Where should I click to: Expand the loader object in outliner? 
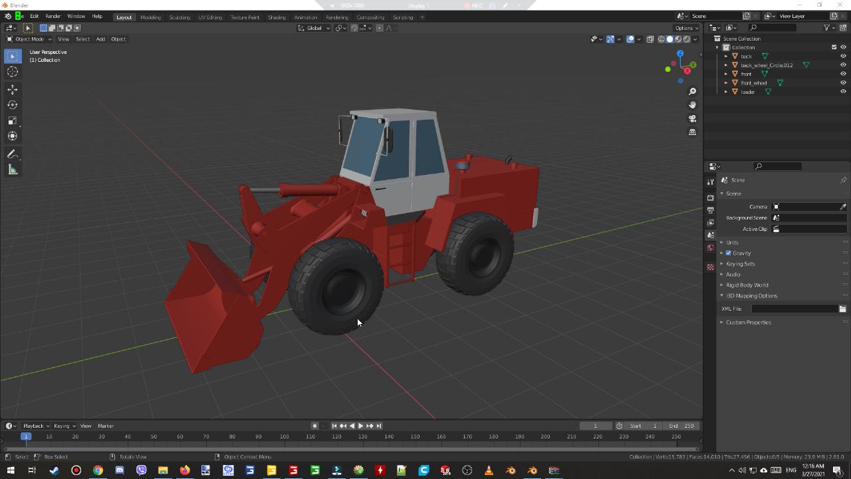[726, 92]
